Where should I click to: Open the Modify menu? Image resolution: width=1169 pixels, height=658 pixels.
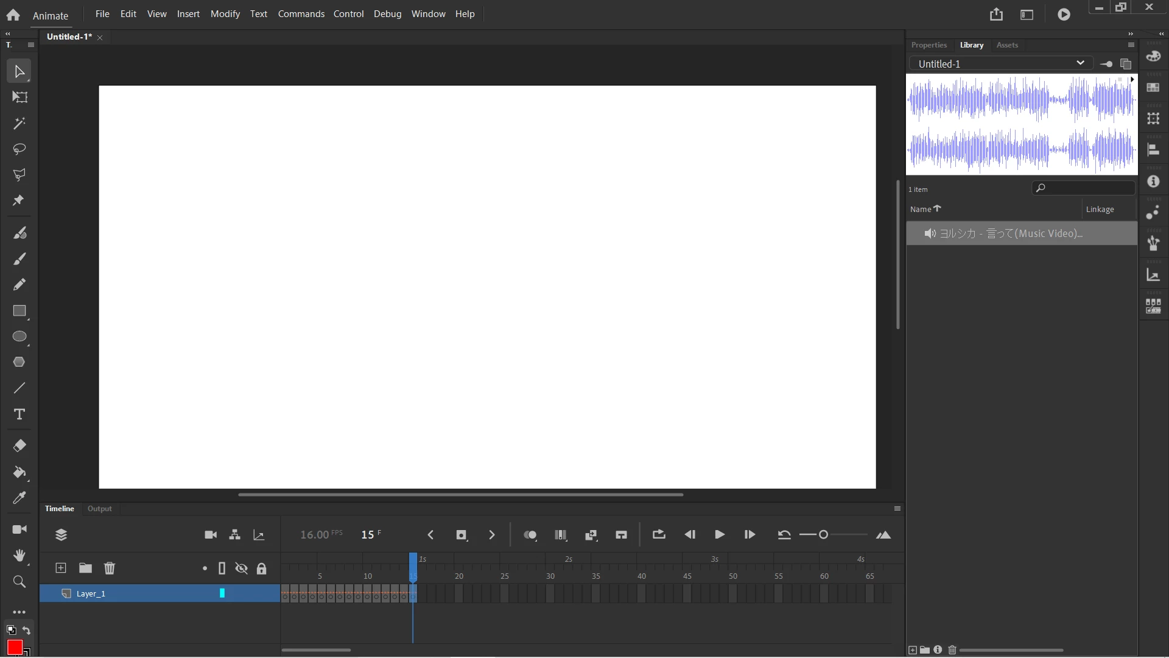tap(225, 13)
